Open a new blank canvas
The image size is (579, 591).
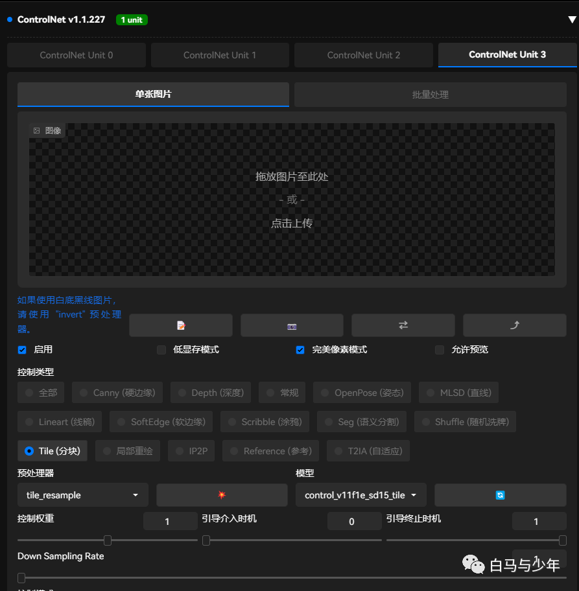coord(181,325)
